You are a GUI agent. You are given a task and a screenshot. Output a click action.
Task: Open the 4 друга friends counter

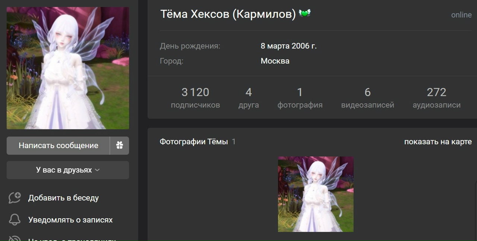pos(249,97)
